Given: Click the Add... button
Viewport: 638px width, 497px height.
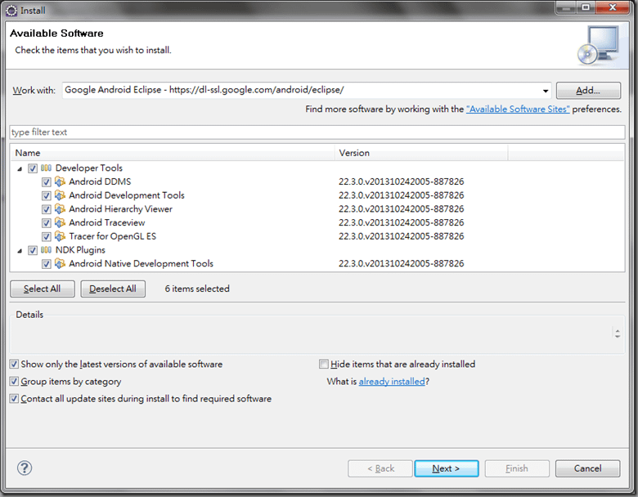Looking at the screenshot, I should pyautogui.click(x=588, y=90).
